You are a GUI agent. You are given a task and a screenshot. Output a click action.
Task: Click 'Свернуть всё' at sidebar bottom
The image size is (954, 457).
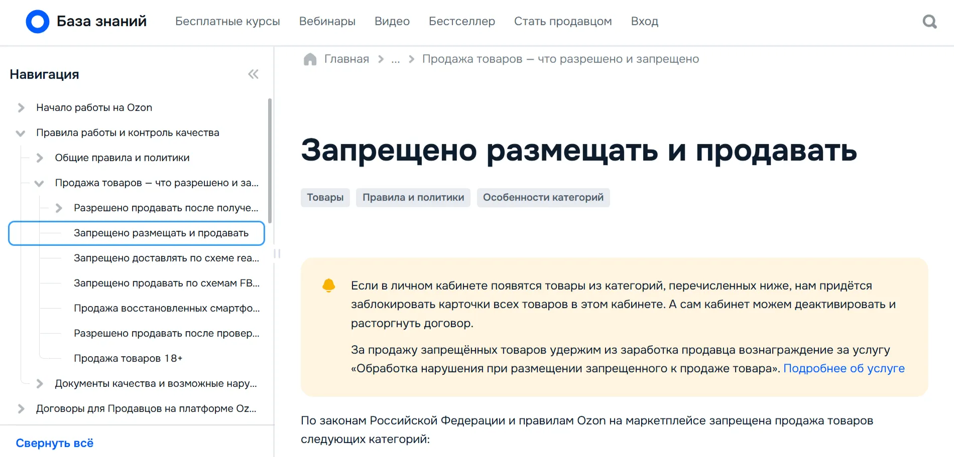54,443
